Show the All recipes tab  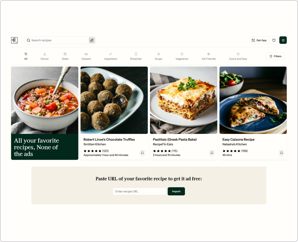coord(26,56)
